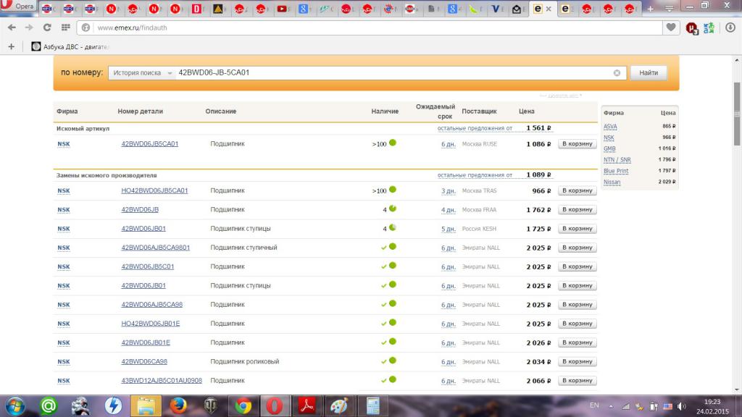Add 966 ₽ bearing to cart
This screenshot has width=742, height=417.
pyautogui.click(x=577, y=190)
